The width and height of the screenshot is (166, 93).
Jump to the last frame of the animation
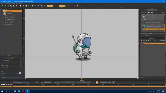click(x=11, y=84)
